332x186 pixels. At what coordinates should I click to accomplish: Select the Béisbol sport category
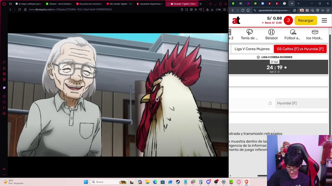271,35
